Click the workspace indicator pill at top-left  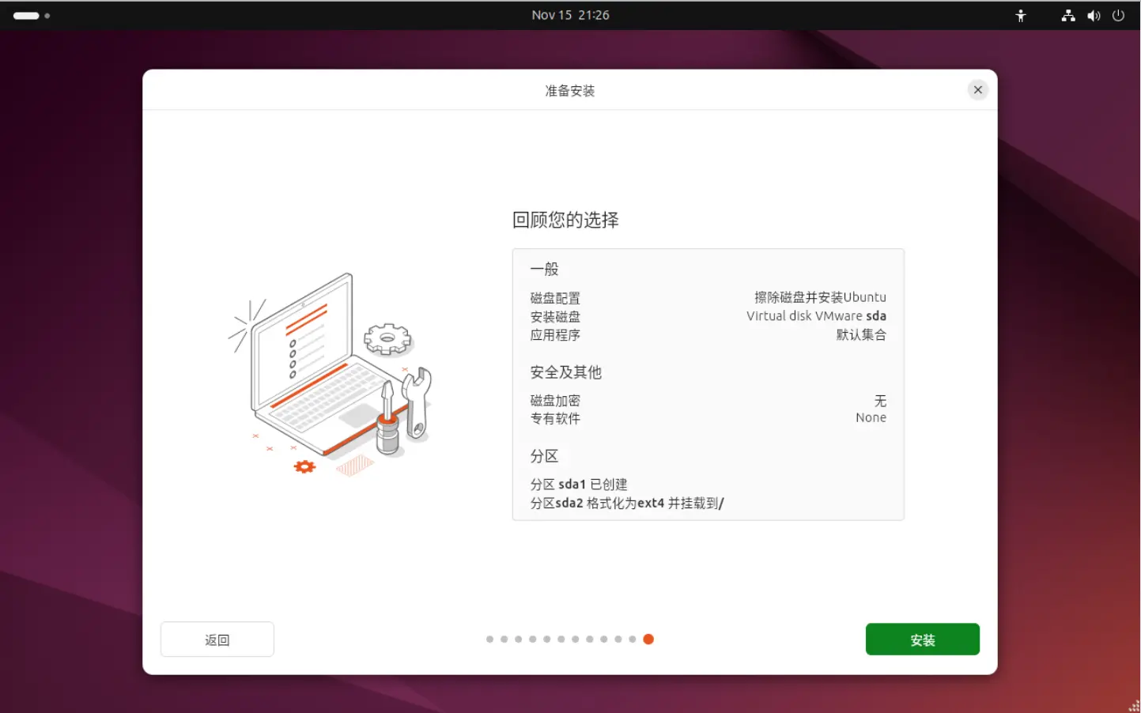(x=26, y=16)
